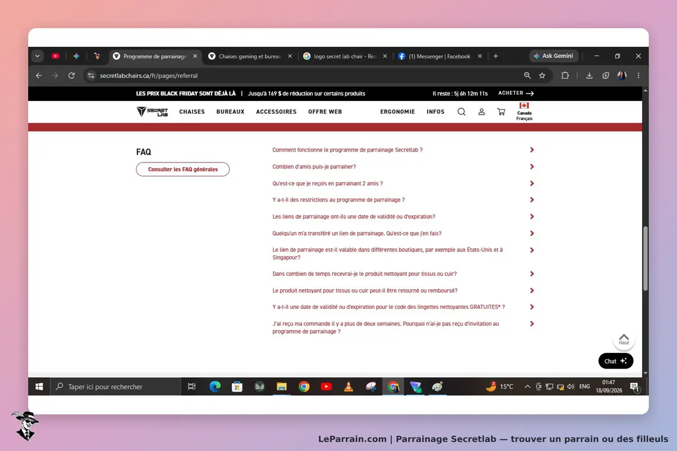Viewport: 677px width, 451px height.
Task: Click the site information icon in address bar
Action: point(91,75)
